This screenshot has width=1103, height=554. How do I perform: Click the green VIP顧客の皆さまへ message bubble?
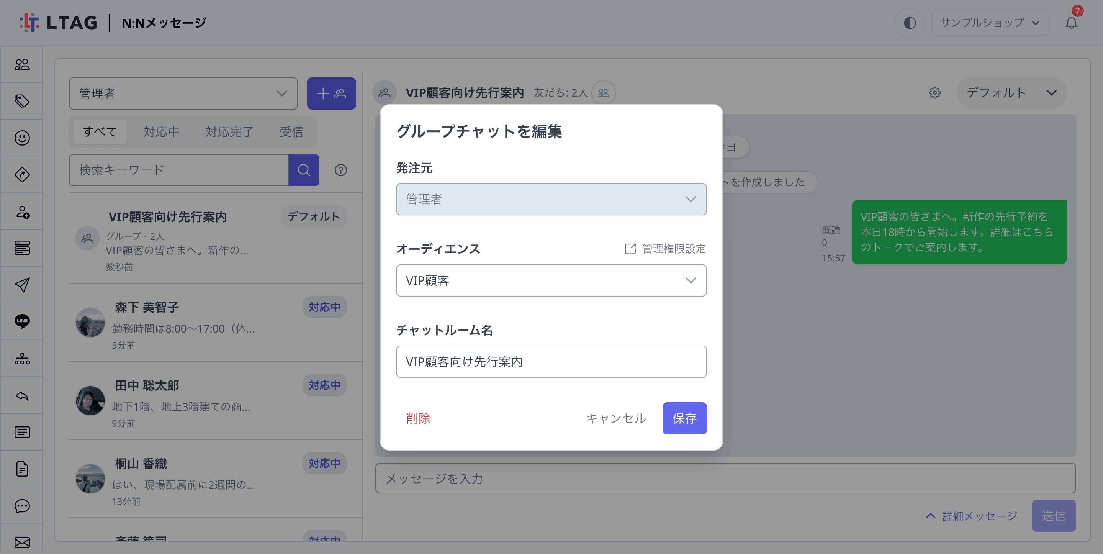click(x=959, y=232)
